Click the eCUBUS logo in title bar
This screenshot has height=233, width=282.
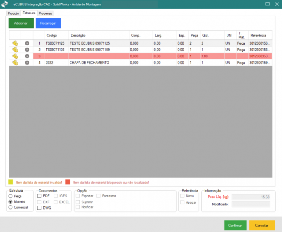pos(5,4)
